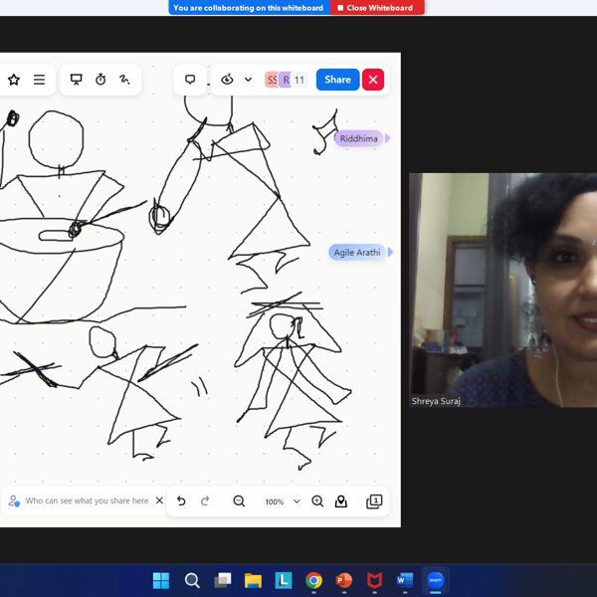Click the Share button
Image resolution: width=597 pixels, height=597 pixels.
(x=337, y=80)
